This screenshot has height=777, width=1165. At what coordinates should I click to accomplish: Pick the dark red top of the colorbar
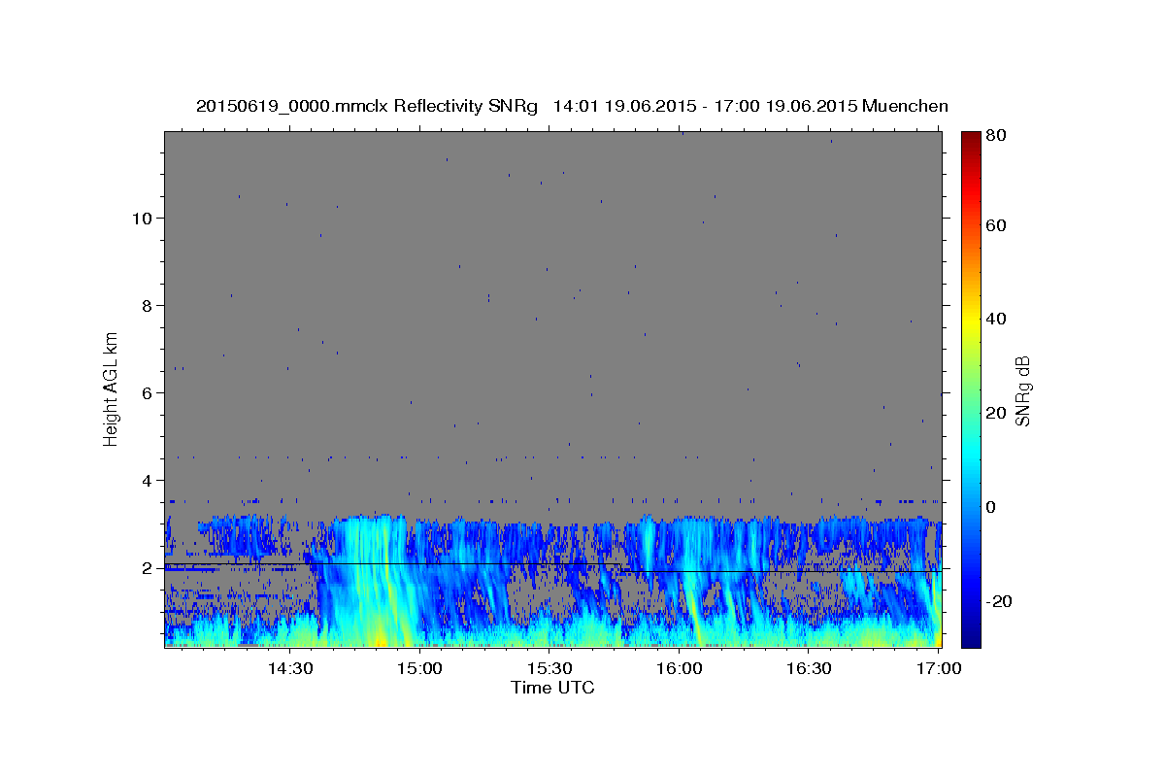971,138
